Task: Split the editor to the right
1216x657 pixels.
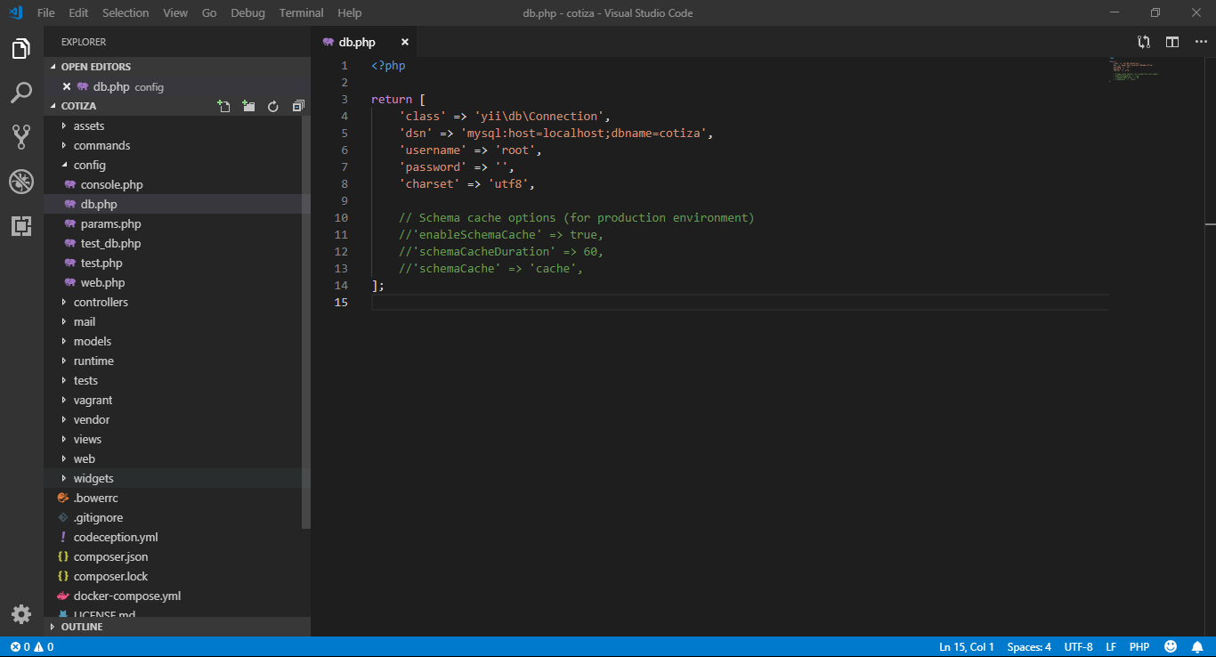Action: (x=1172, y=42)
